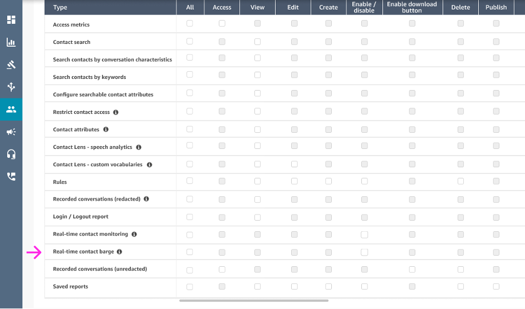Click the Access column header
Image resolution: width=525 pixels, height=309 pixels.
click(x=222, y=7)
